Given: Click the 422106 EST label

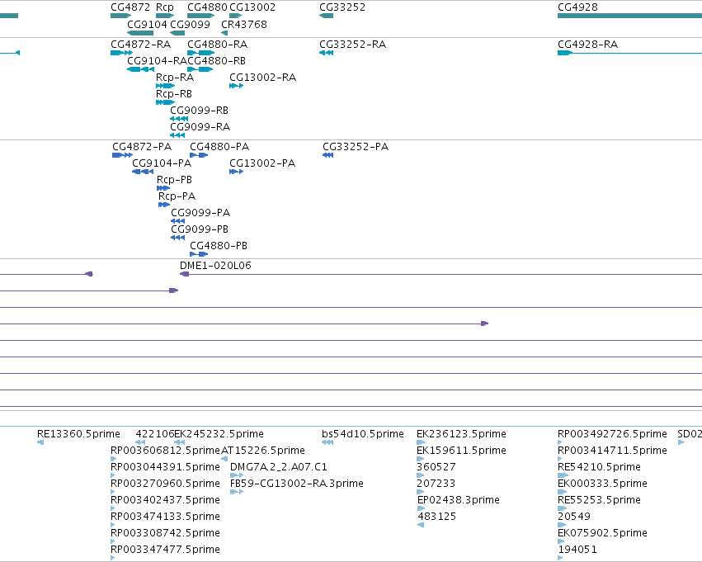Looking at the screenshot, I should pos(155,434).
